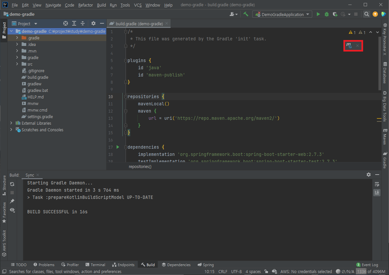Image resolution: width=389 pixels, height=275 pixels.
Task: Expand External Libraries node
Action: [11, 123]
